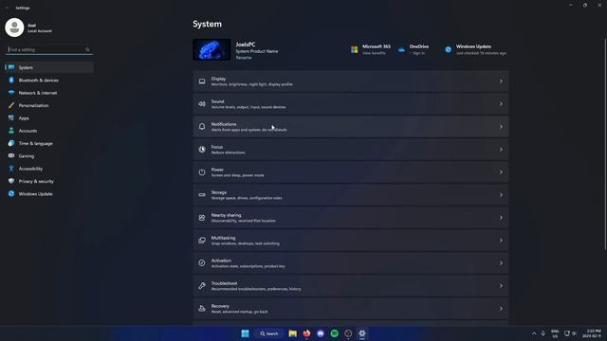
Task: Expand Notifications row chevron
Action: 501,127
